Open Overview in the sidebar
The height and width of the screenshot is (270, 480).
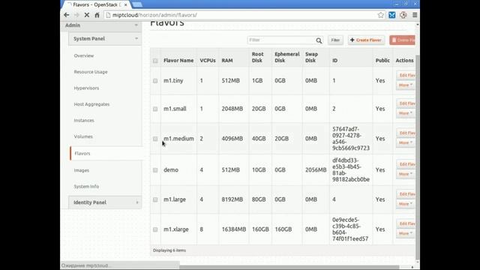point(84,55)
